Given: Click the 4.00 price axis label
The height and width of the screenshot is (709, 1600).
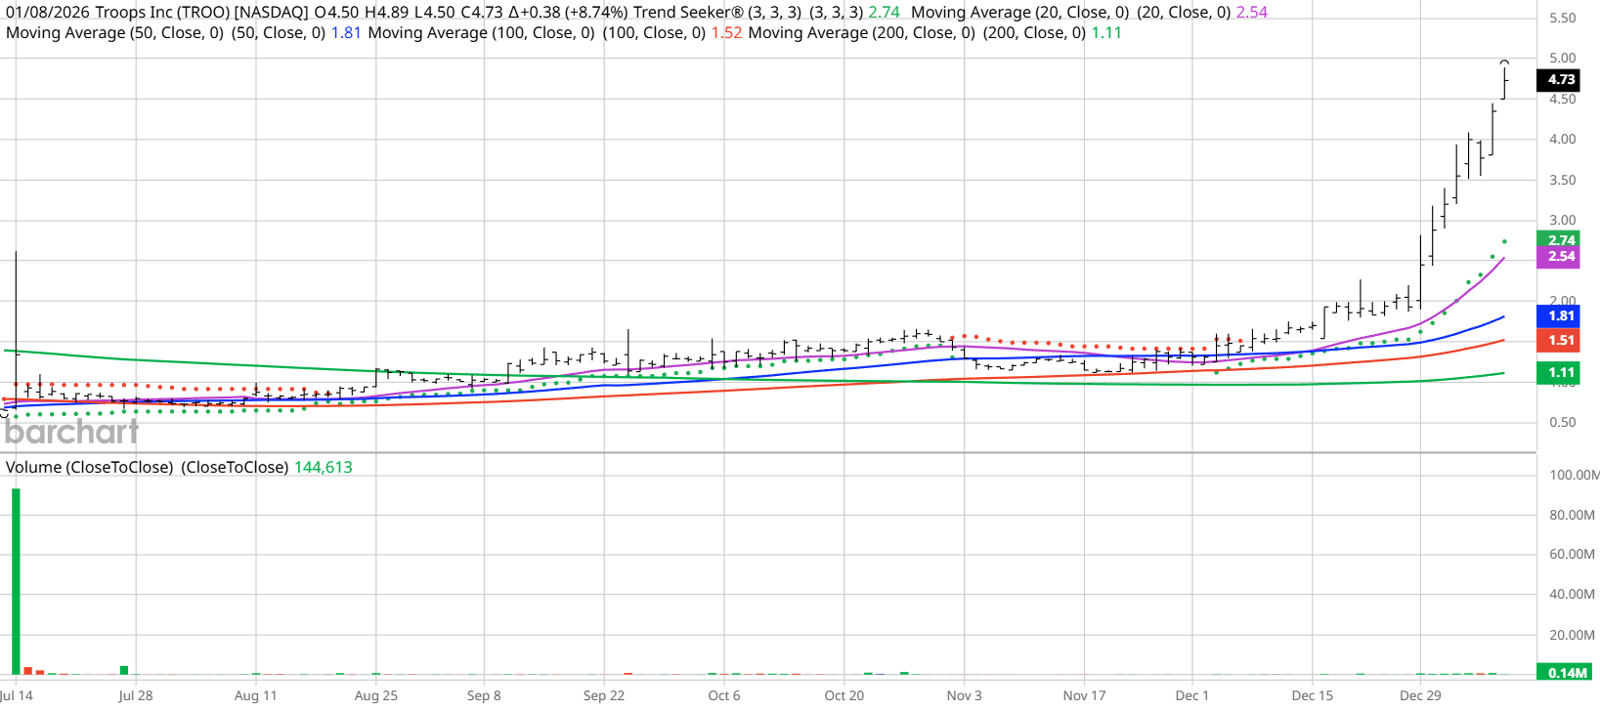Looking at the screenshot, I should click(x=1563, y=140).
